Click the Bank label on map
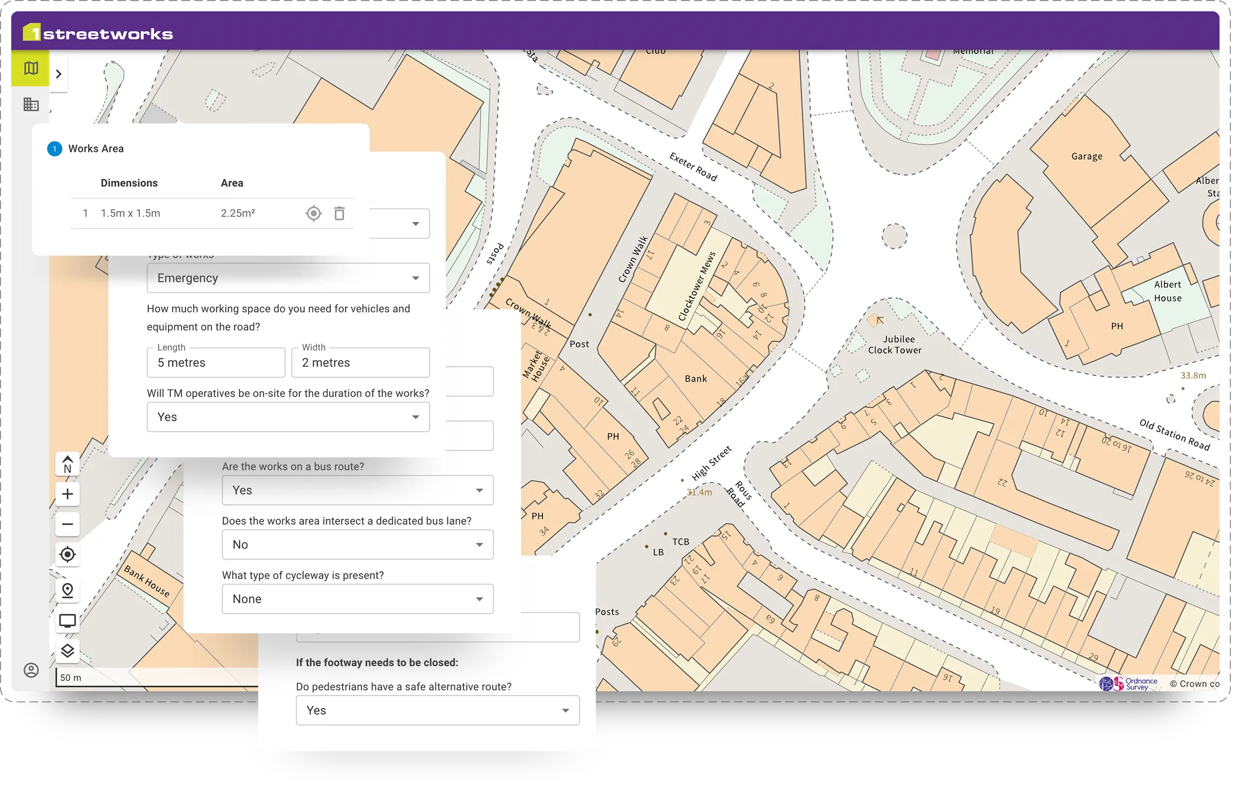The height and width of the screenshot is (790, 1249). [x=696, y=378]
